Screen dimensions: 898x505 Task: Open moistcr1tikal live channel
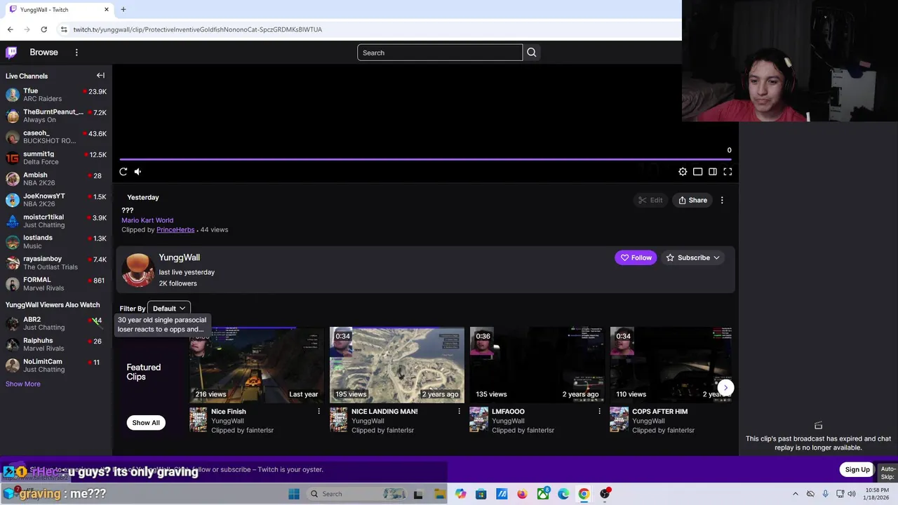pyautogui.click(x=56, y=221)
